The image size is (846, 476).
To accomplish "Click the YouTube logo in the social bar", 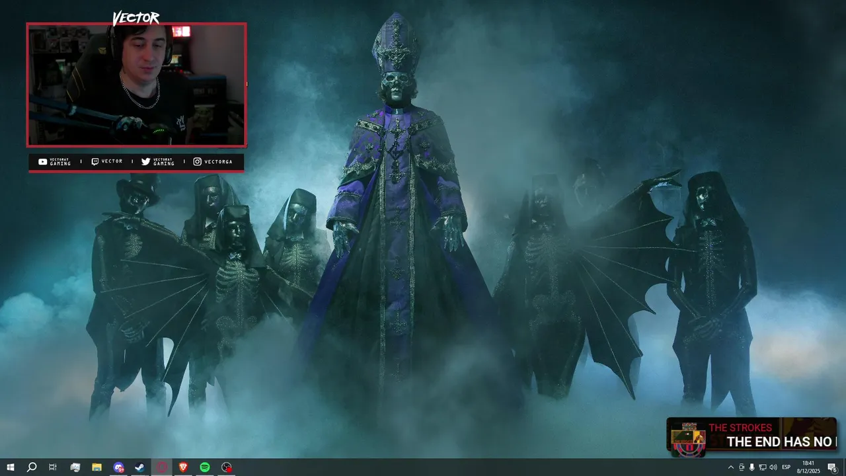I will [43, 162].
